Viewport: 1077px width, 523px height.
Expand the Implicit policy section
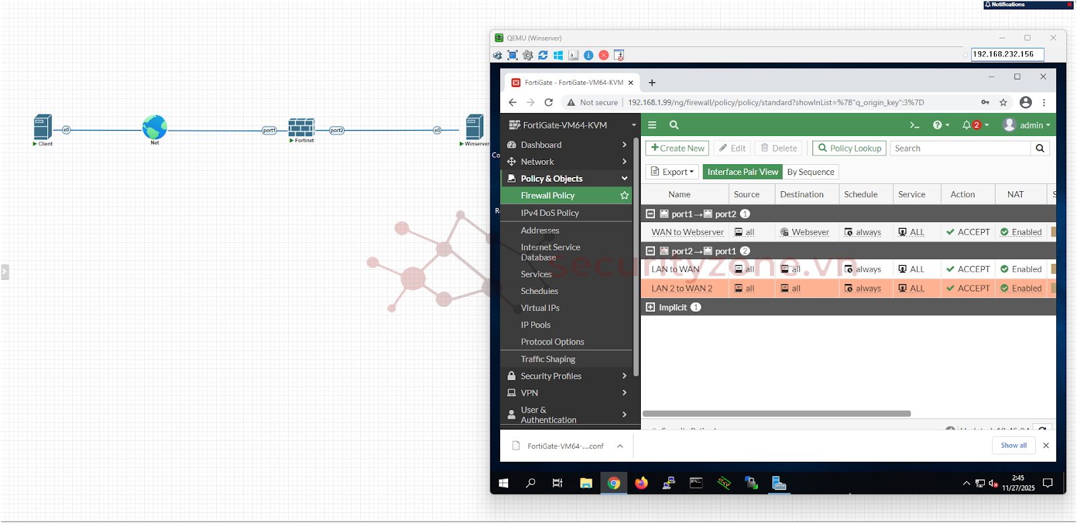click(x=650, y=308)
